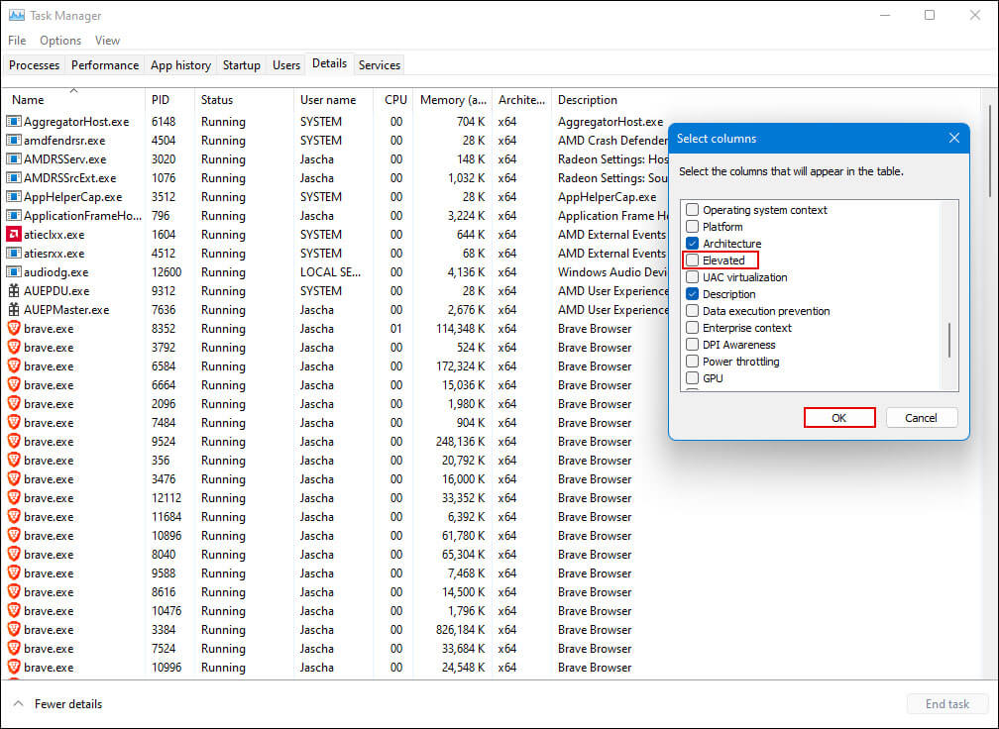999x729 pixels.
Task: Click the AMDRSServ.exe process icon
Action: click(x=14, y=158)
